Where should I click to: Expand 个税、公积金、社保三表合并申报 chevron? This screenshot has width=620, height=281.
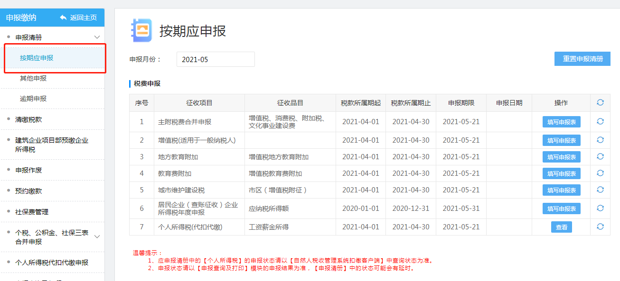(x=97, y=236)
